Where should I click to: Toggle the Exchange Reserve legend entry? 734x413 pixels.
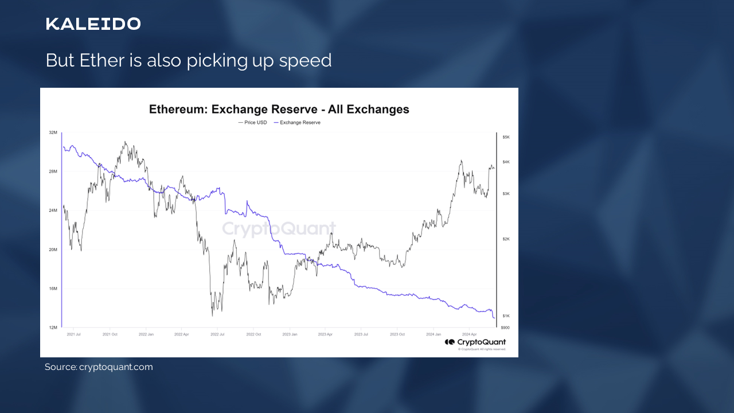[300, 122]
